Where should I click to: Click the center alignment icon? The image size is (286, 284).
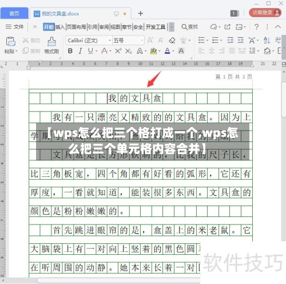[212, 51]
